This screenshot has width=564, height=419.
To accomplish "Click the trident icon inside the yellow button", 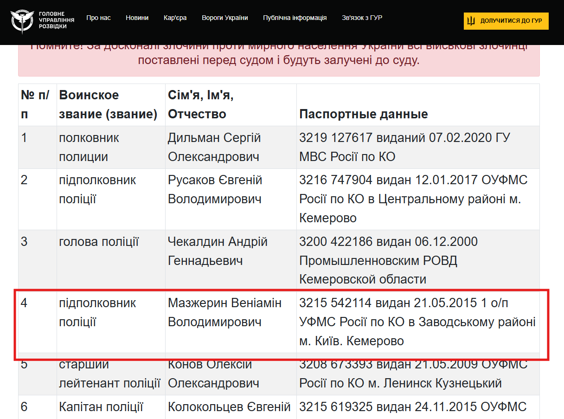I will (x=472, y=21).
